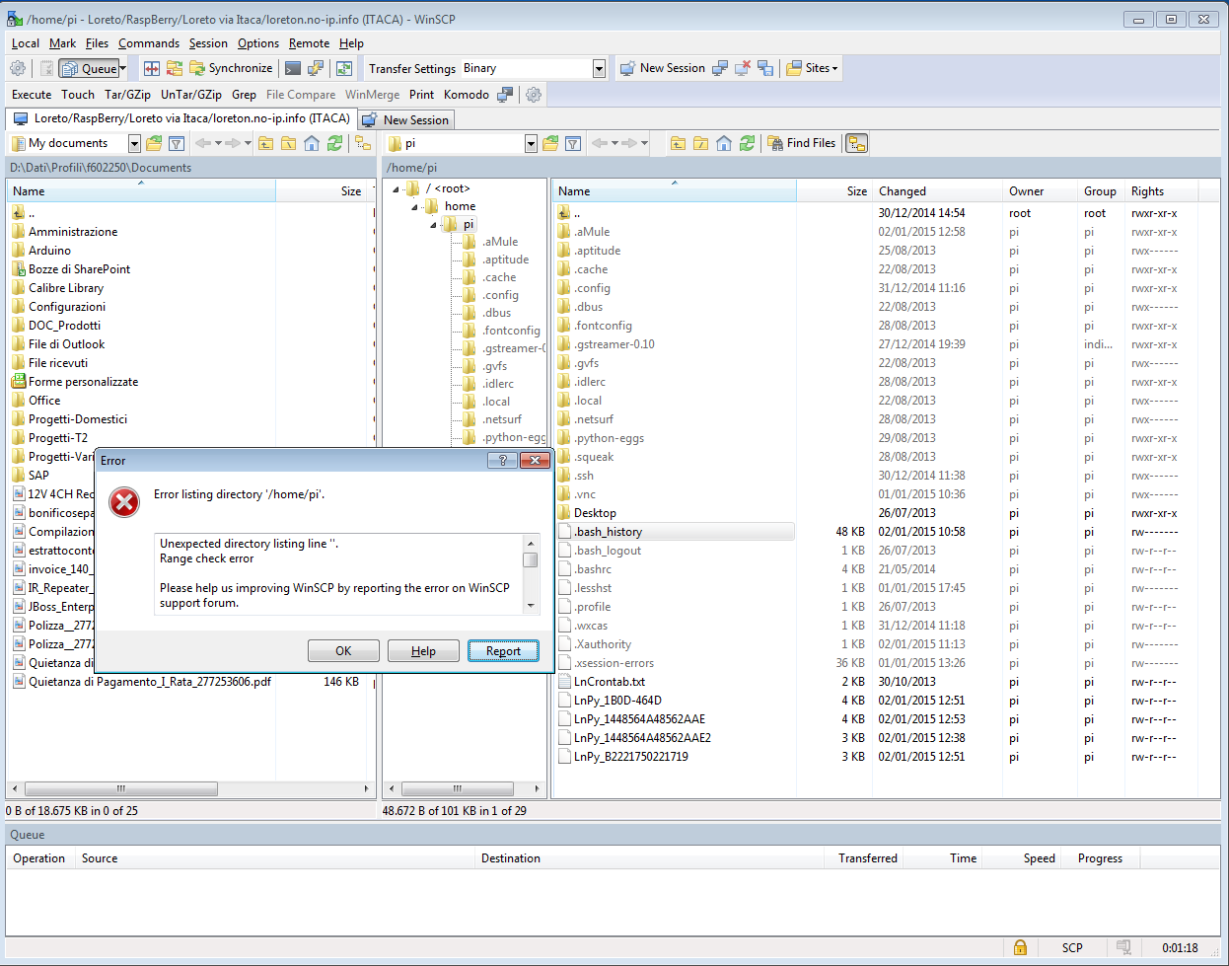1229x966 pixels.
Task: Click OK in the Error dialog
Action: 343,650
